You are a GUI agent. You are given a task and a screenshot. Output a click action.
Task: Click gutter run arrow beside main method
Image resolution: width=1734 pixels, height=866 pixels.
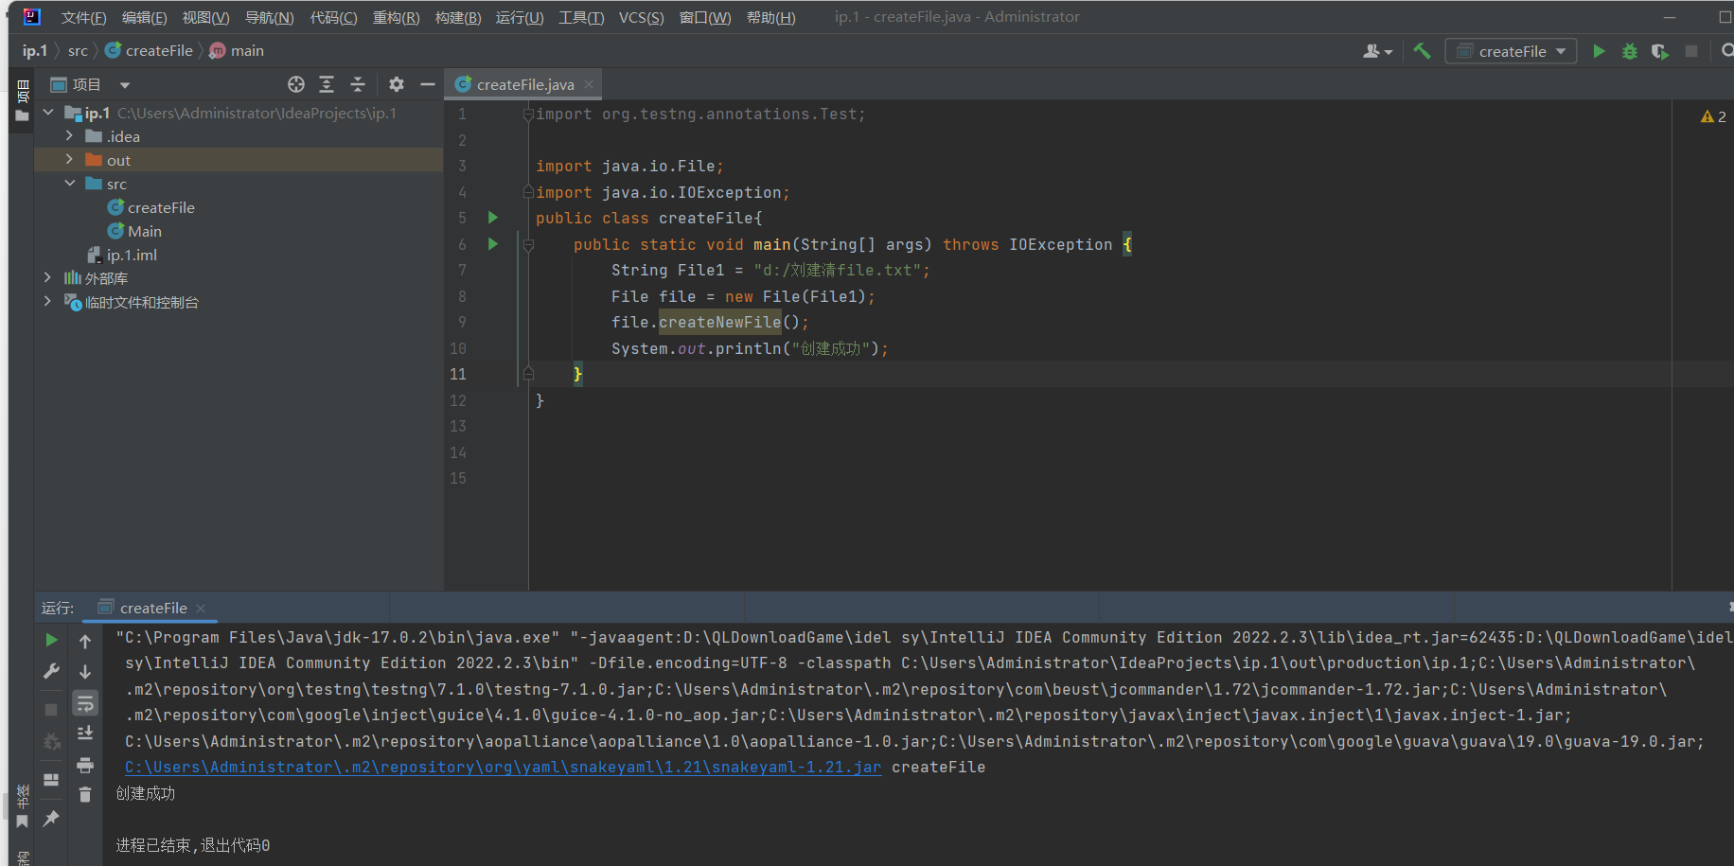tap(492, 244)
